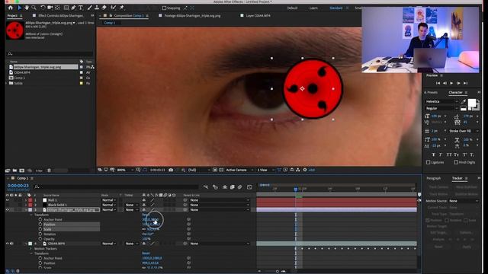Click the 0:00:00:23 timecode in timeline

[18, 186]
